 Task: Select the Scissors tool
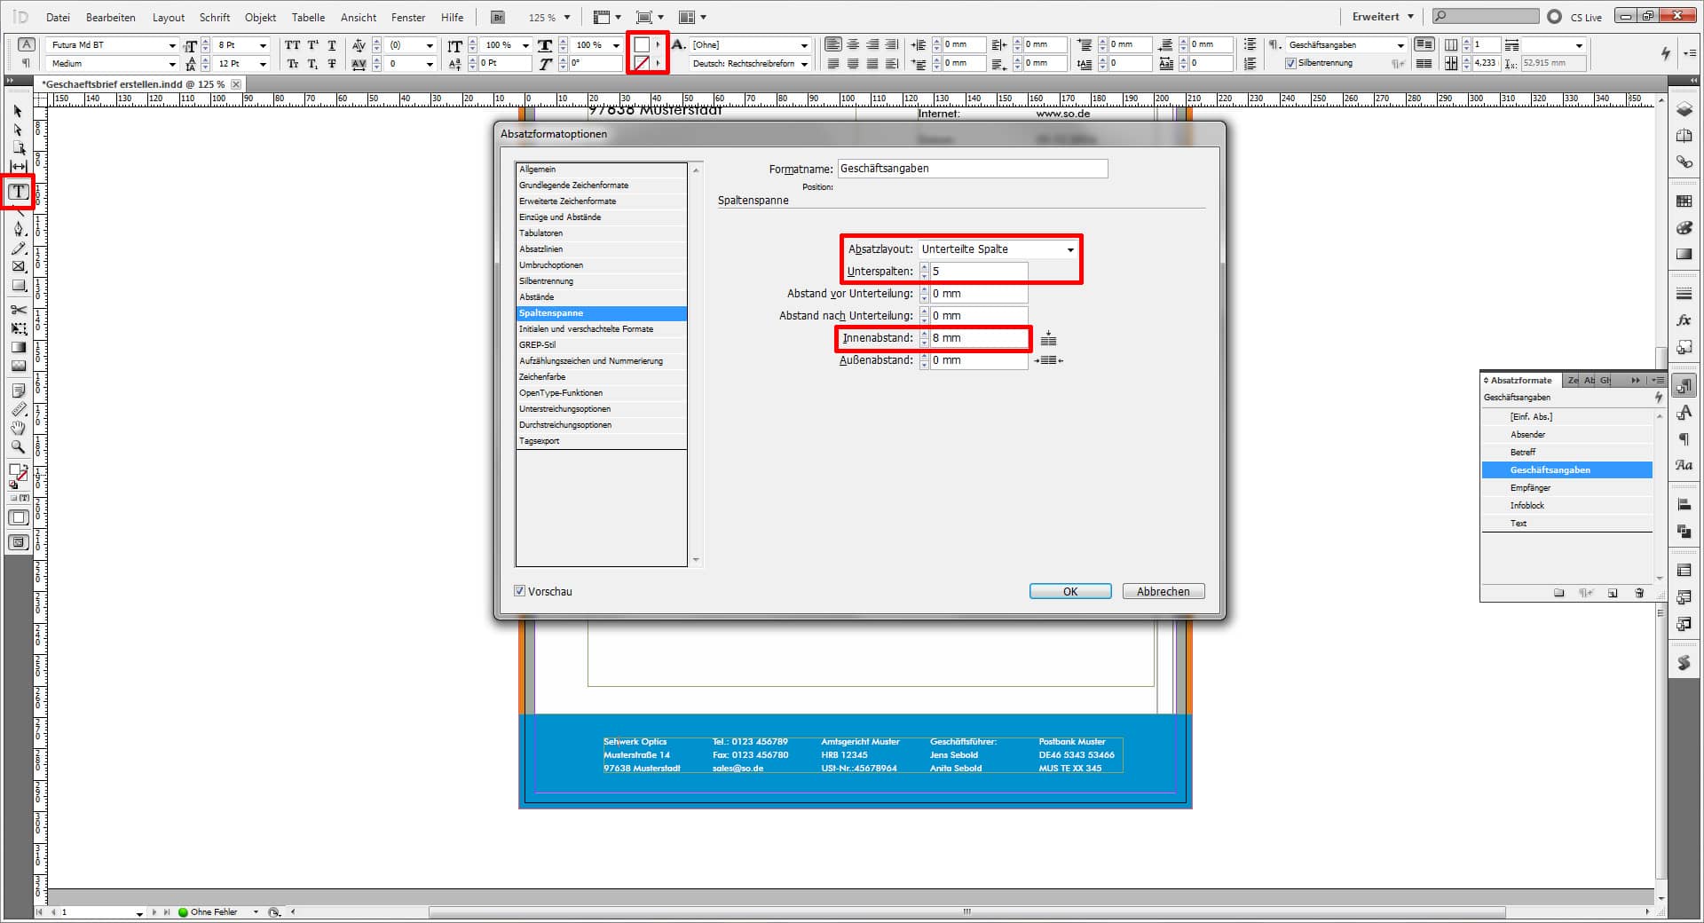(18, 310)
